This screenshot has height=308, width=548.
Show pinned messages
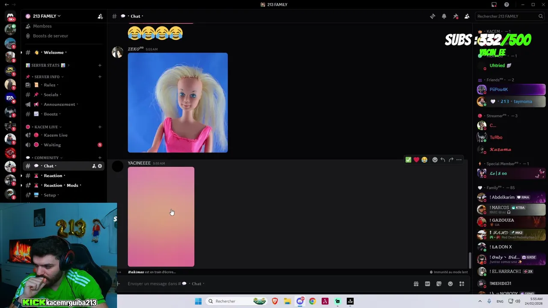(x=456, y=16)
